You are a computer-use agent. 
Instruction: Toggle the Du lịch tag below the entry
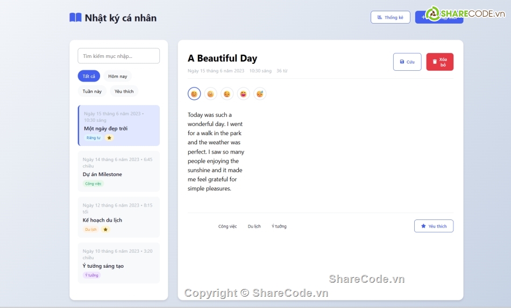tap(254, 226)
